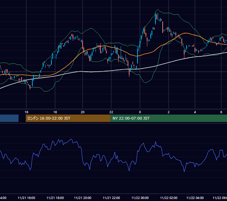The height and width of the screenshot is (201, 227).
Task: Click the 11/22 00:00 date label
Action: (140, 198)
